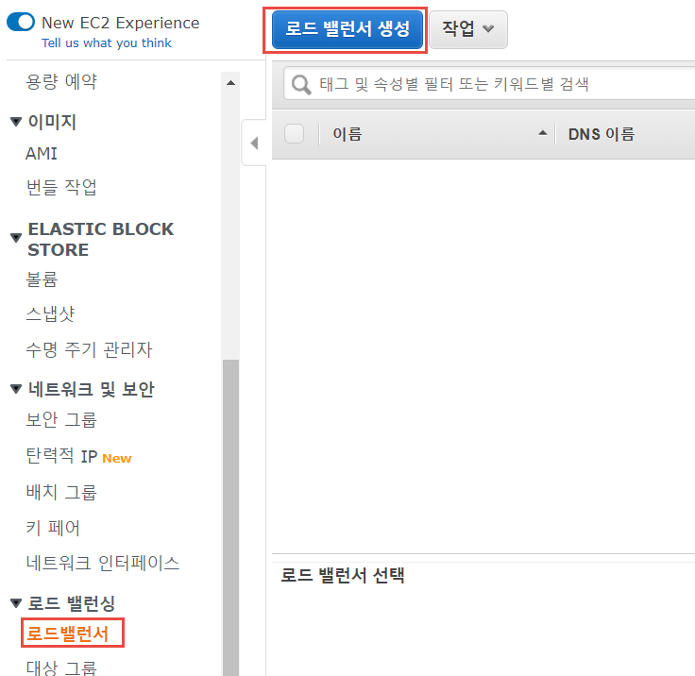Open 수명 주기 관리자 in the sidebar
This screenshot has width=695, height=676.
coord(89,349)
